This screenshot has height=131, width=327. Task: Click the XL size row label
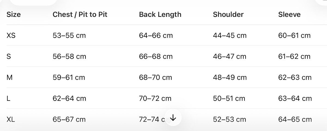click(x=11, y=119)
